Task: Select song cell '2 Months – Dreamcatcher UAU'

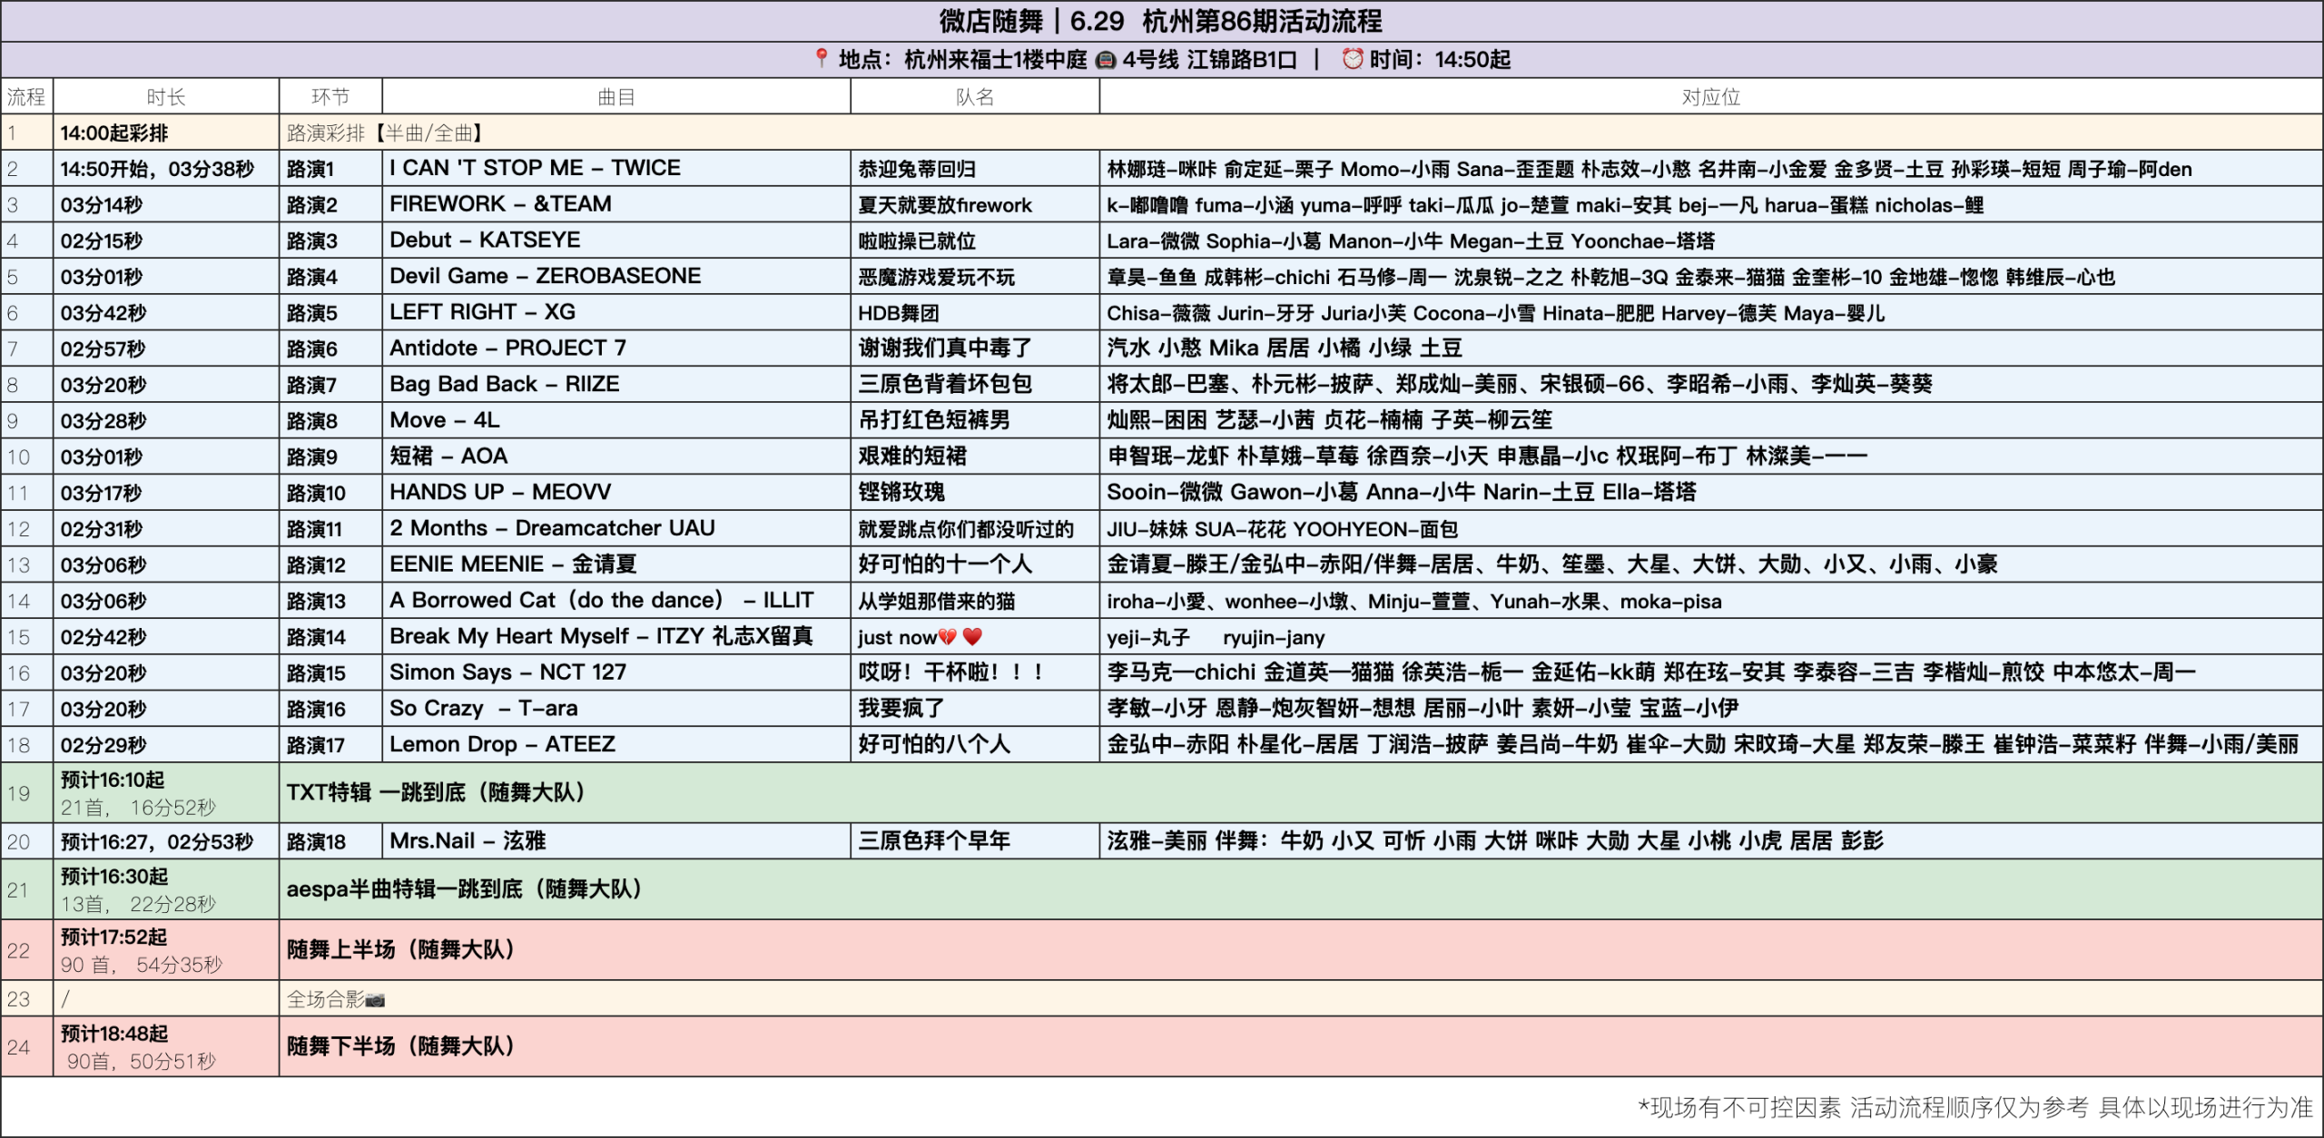Action: pyautogui.click(x=616, y=528)
